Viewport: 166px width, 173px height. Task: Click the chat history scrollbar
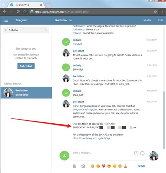click(x=164, y=120)
